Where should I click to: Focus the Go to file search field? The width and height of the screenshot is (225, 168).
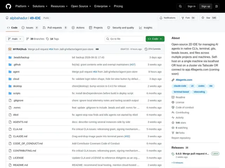click(124, 39)
